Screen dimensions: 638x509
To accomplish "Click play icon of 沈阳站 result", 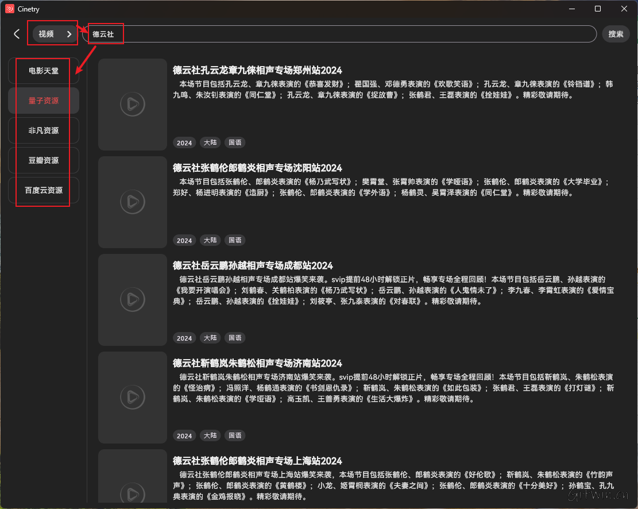I will [x=133, y=202].
